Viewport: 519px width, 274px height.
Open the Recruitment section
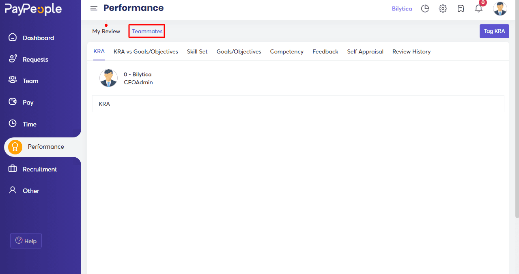point(41,169)
